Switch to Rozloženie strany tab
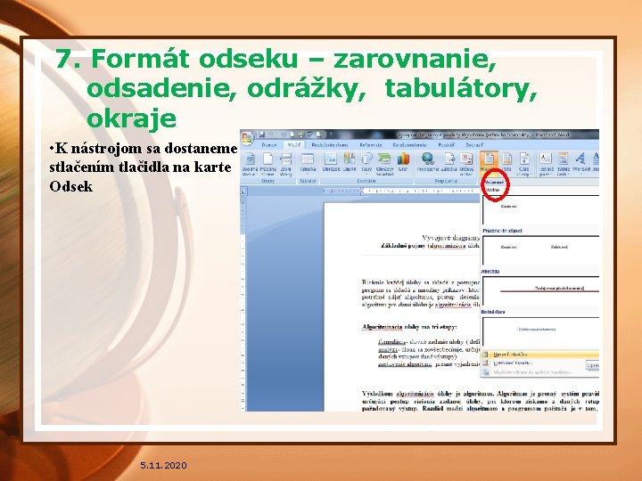Image resolution: width=642 pixels, height=481 pixels. (330, 145)
